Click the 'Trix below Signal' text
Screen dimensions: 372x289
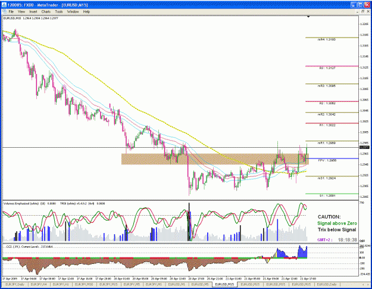[337, 229]
